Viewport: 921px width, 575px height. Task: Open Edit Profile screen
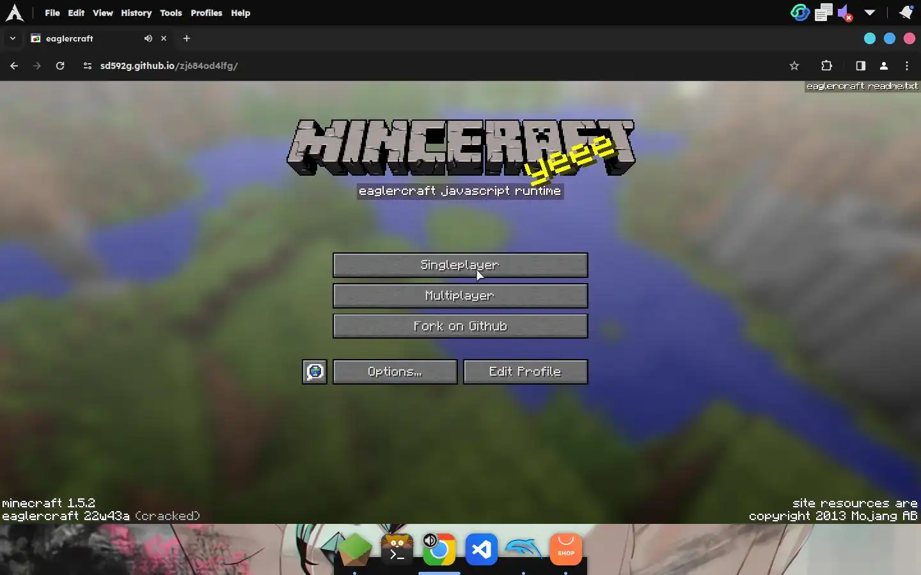[526, 372]
